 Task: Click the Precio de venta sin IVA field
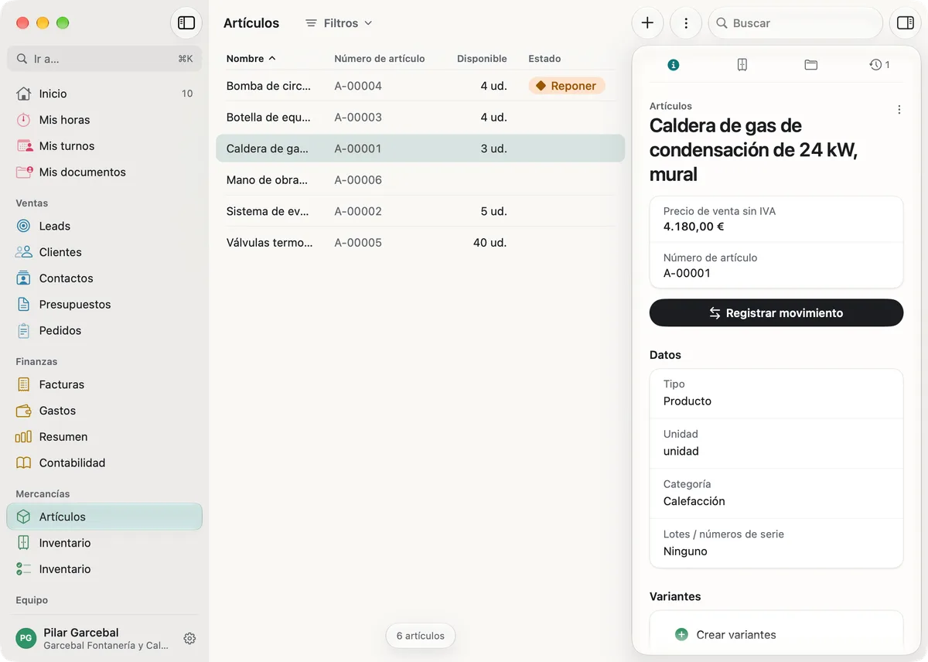click(x=776, y=219)
